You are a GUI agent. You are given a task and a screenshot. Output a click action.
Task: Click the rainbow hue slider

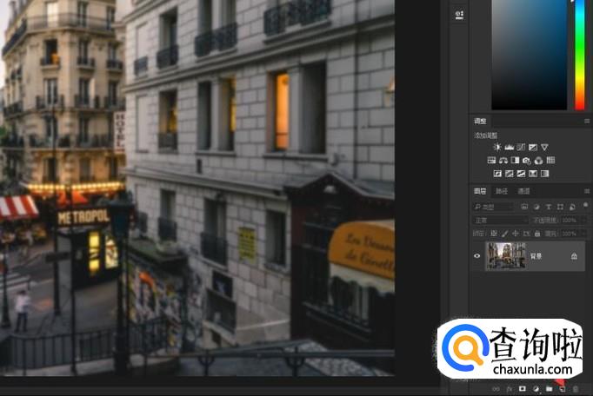579,55
